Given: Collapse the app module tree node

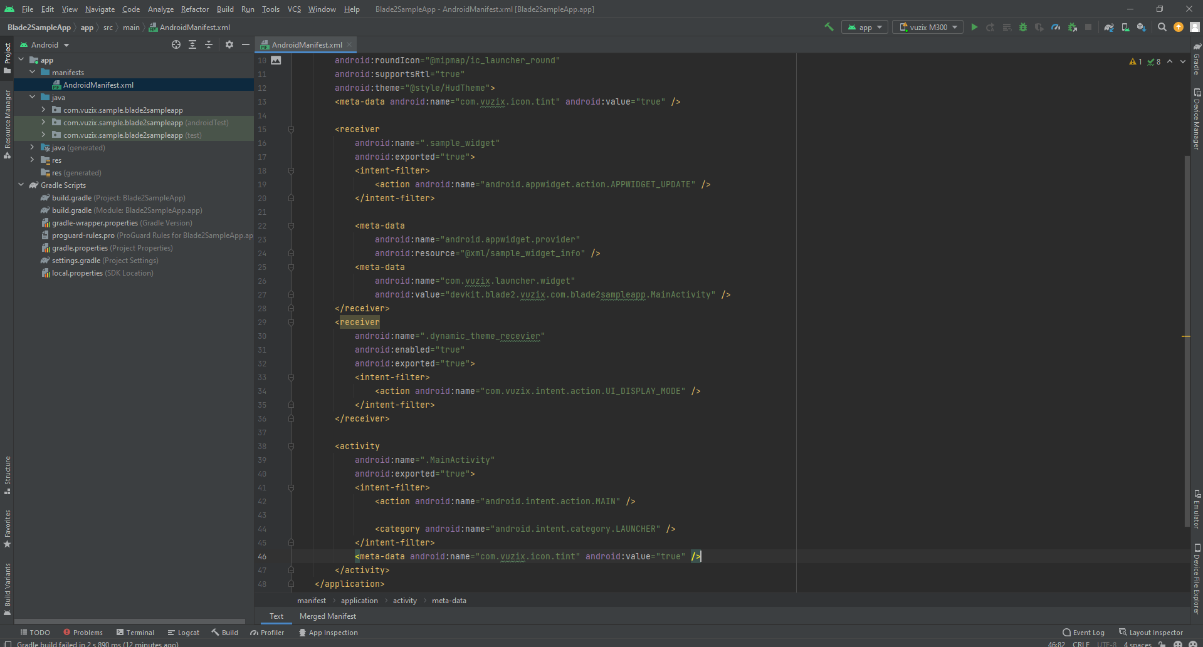Looking at the screenshot, I should [x=21, y=60].
